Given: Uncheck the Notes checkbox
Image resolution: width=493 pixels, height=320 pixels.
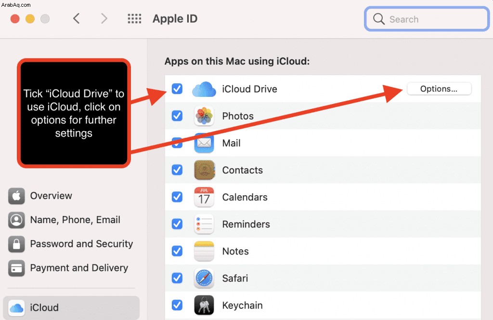Looking at the screenshot, I should tap(177, 251).
